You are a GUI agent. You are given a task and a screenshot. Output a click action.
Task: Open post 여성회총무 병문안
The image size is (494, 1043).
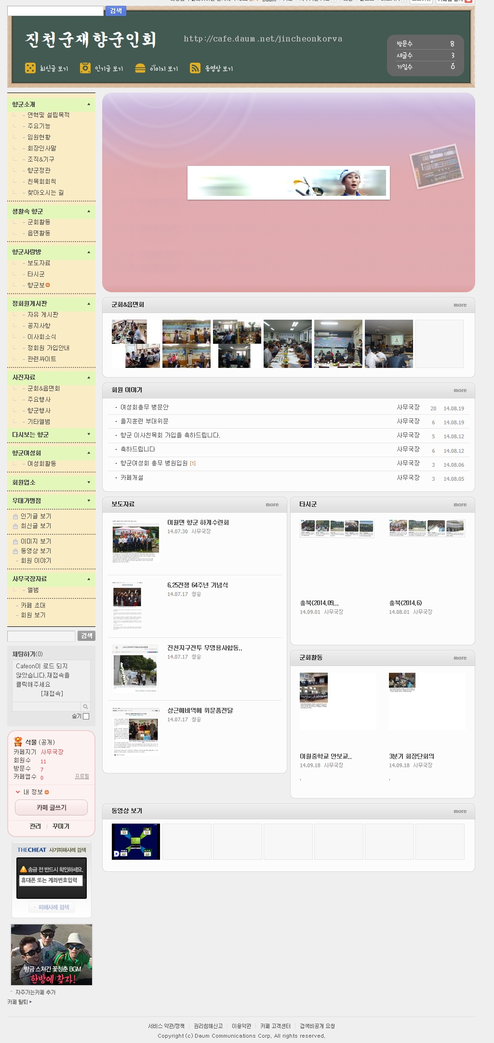(145, 407)
